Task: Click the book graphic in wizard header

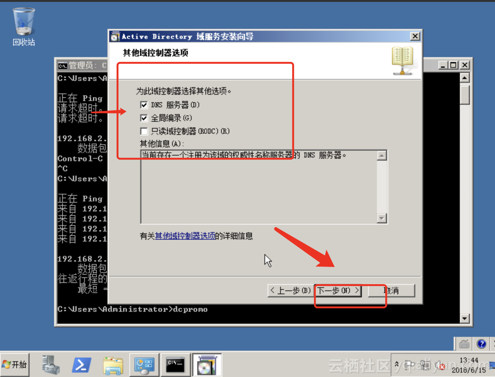Action: tap(402, 61)
